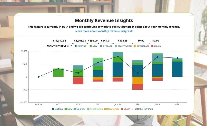The image size is (207, 126).
Task: Open the Learn more about monthly revenue insights link
Action: tap(103, 31)
